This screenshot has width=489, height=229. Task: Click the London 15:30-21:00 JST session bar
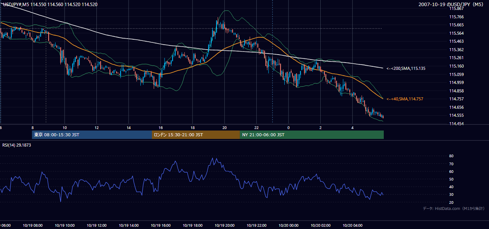pyautogui.click(x=196, y=135)
